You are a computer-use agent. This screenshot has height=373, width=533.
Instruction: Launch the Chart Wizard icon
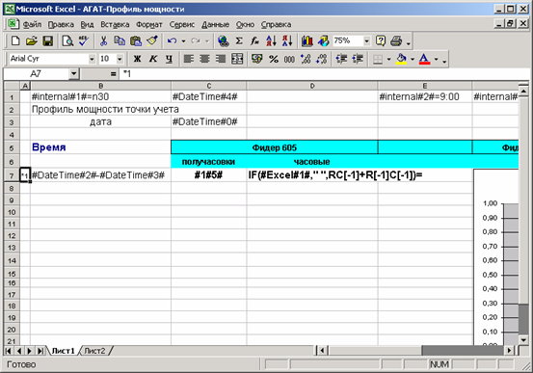point(307,41)
